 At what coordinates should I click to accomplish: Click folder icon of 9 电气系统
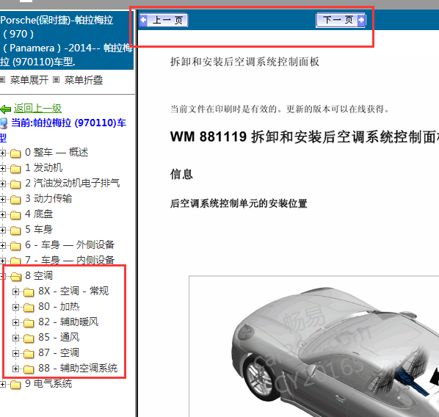15,384
